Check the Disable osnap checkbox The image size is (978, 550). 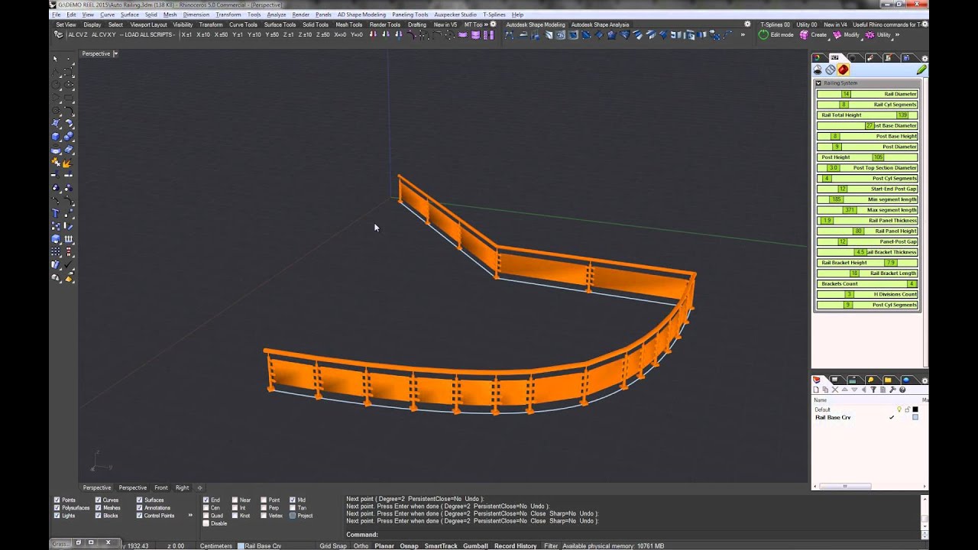(206, 523)
